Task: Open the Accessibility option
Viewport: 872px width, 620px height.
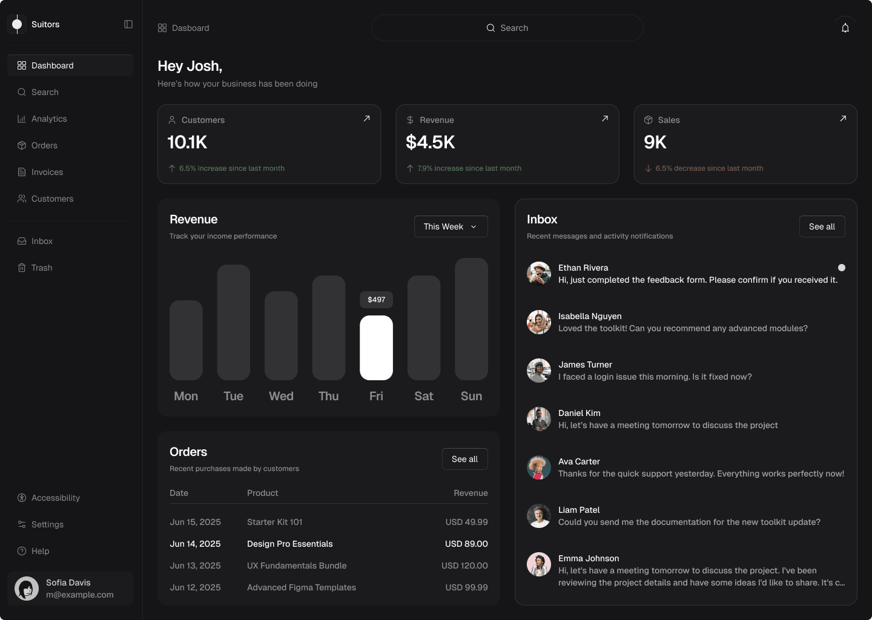Action: (x=55, y=498)
